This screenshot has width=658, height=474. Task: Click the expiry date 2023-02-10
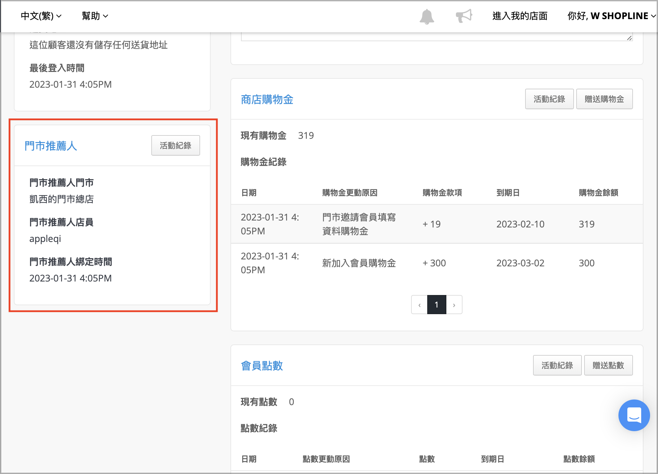520,224
